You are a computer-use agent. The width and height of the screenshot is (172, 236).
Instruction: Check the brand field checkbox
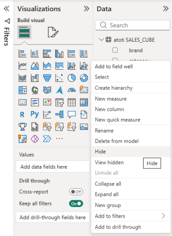(x=115, y=50)
